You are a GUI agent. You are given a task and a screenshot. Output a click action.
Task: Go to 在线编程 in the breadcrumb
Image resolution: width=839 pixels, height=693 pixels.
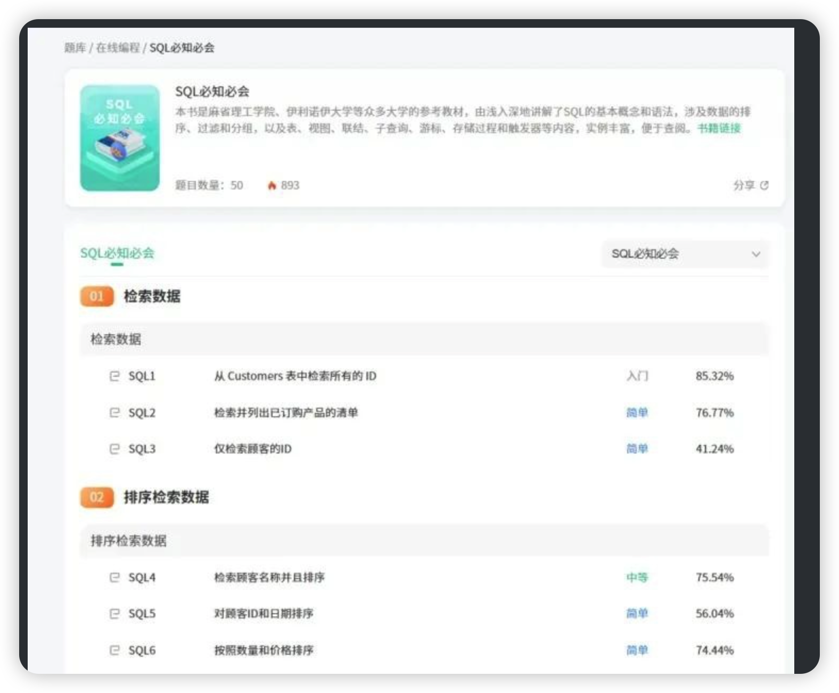click(118, 48)
